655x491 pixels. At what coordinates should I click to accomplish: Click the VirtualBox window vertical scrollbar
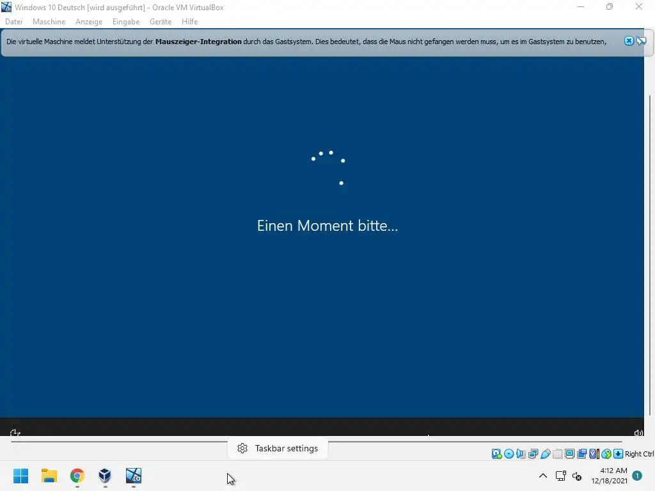point(650,254)
